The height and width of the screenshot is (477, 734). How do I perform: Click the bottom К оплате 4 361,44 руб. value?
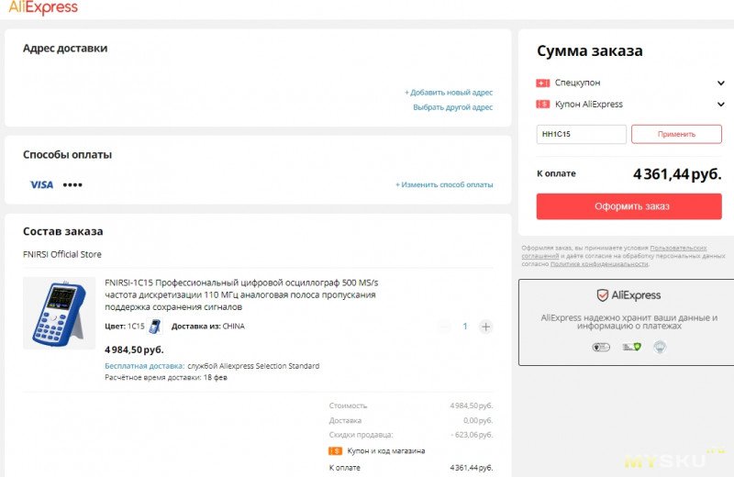[x=472, y=468]
